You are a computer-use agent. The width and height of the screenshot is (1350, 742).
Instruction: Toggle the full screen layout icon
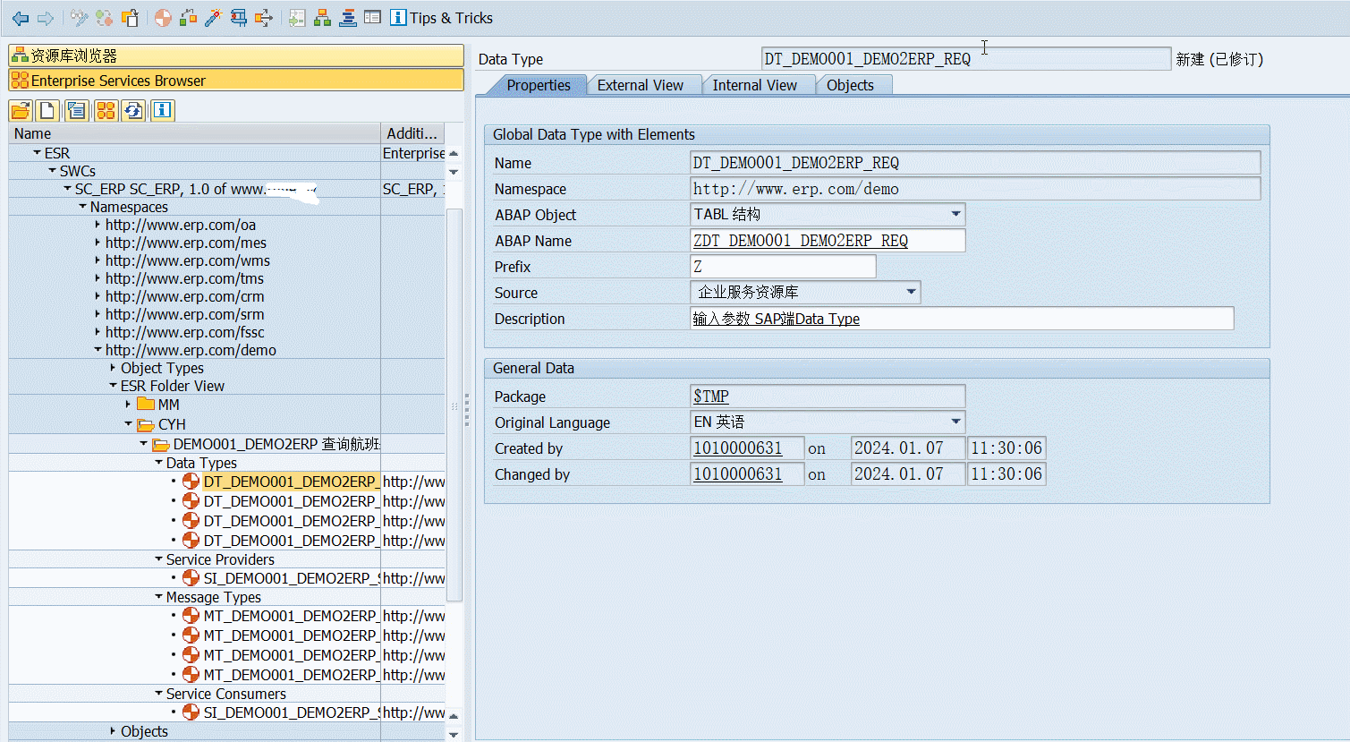click(372, 18)
